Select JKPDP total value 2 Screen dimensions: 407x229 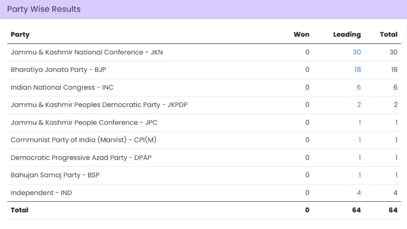[x=395, y=105]
